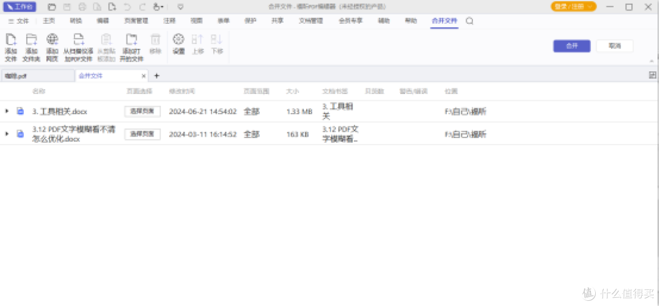Image resolution: width=660 pixels, height=307 pixels.
Task: Open the 登录/注册 (login/register) dropdown
Action: click(x=573, y=7)
